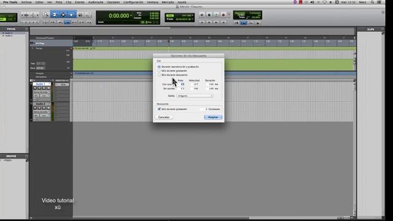The width and height of the screenshot is (393, 221).
Task: Click the Compases count field
Action: [204, 109]
